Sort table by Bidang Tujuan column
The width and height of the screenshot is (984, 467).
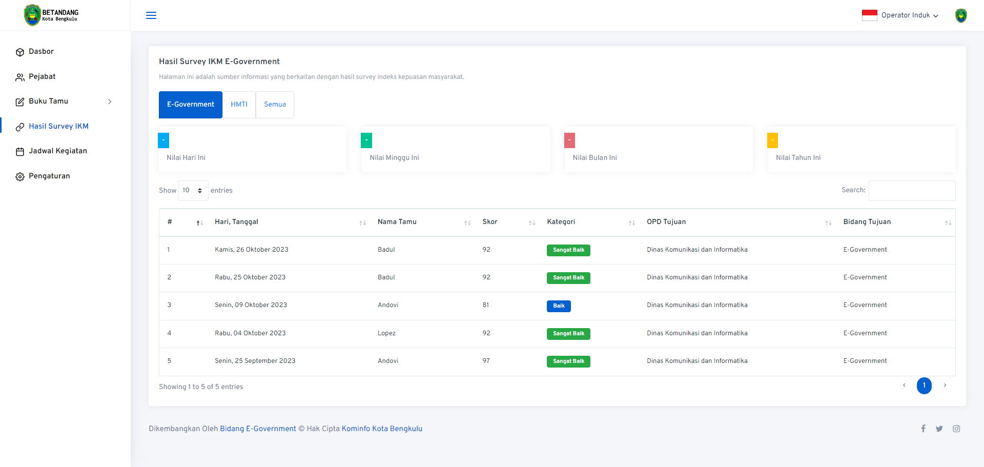click(x=895, y=222)
